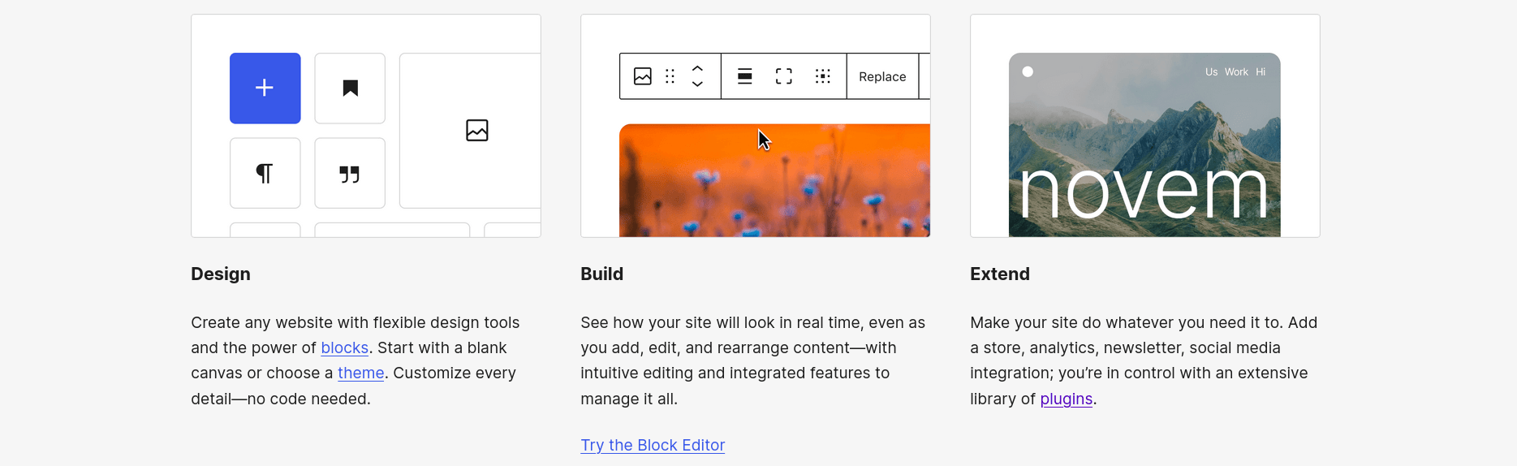Click the six-dot drag handle icon
Viewport: 1517px width, 466px height.
670,76
